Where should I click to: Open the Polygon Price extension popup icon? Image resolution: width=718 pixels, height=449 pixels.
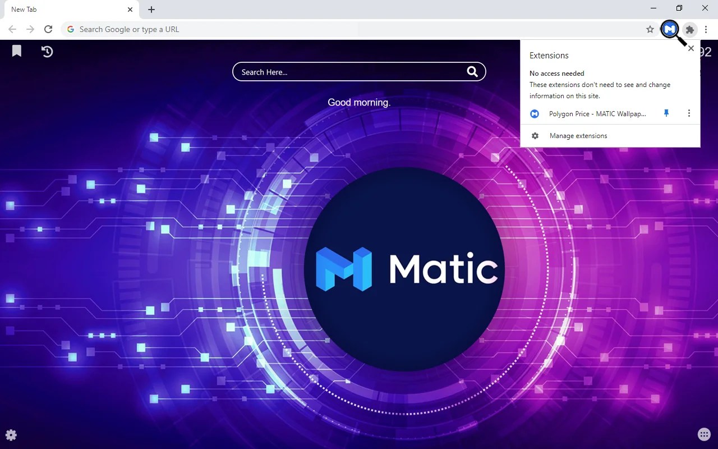click(669, 29)
